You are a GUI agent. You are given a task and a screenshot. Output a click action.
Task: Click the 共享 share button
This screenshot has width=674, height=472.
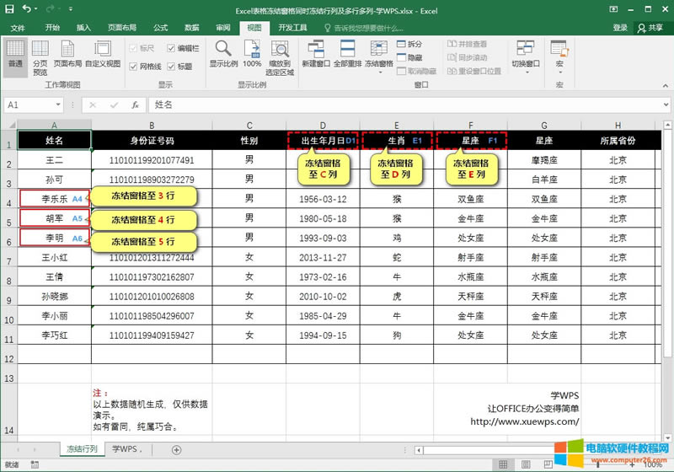pos(650,28)
